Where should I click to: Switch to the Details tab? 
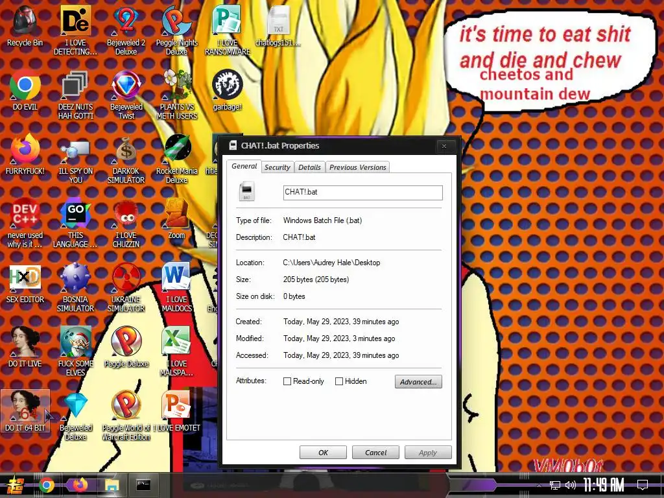coord(309,167)
